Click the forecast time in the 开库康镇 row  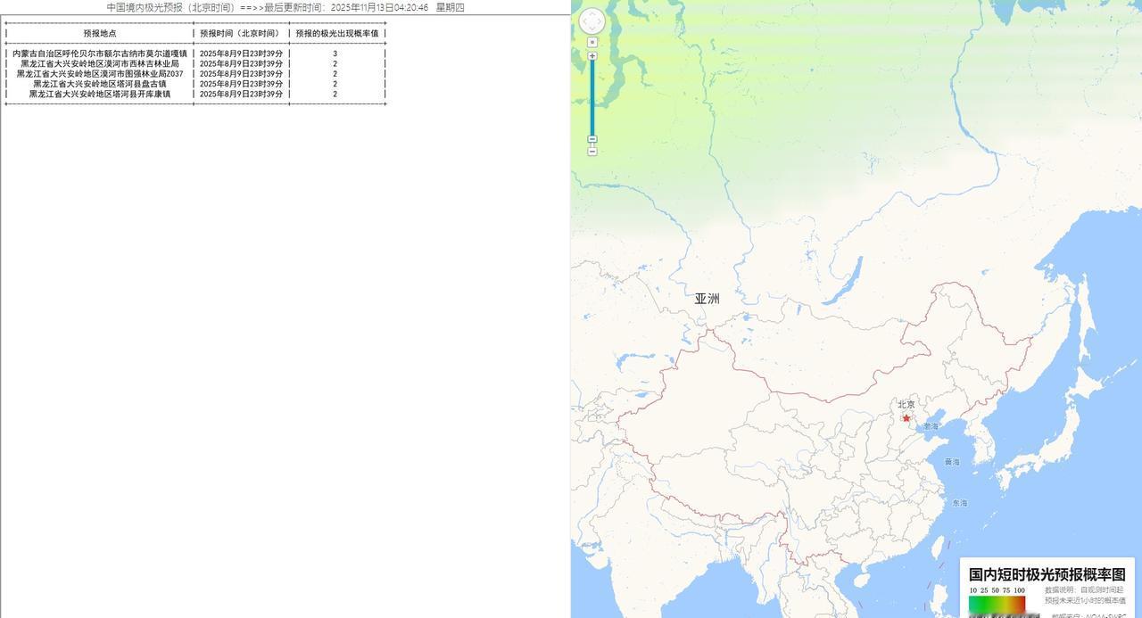[241, 94]
